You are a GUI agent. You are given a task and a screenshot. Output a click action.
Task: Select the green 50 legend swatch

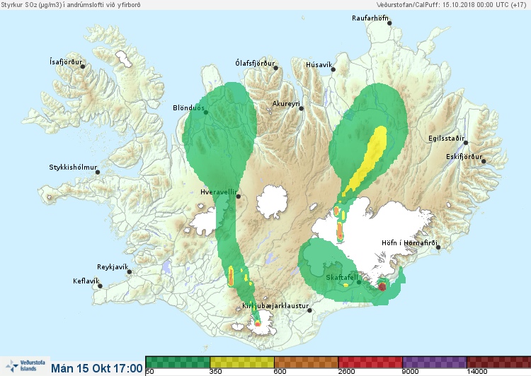pos(178,362)
